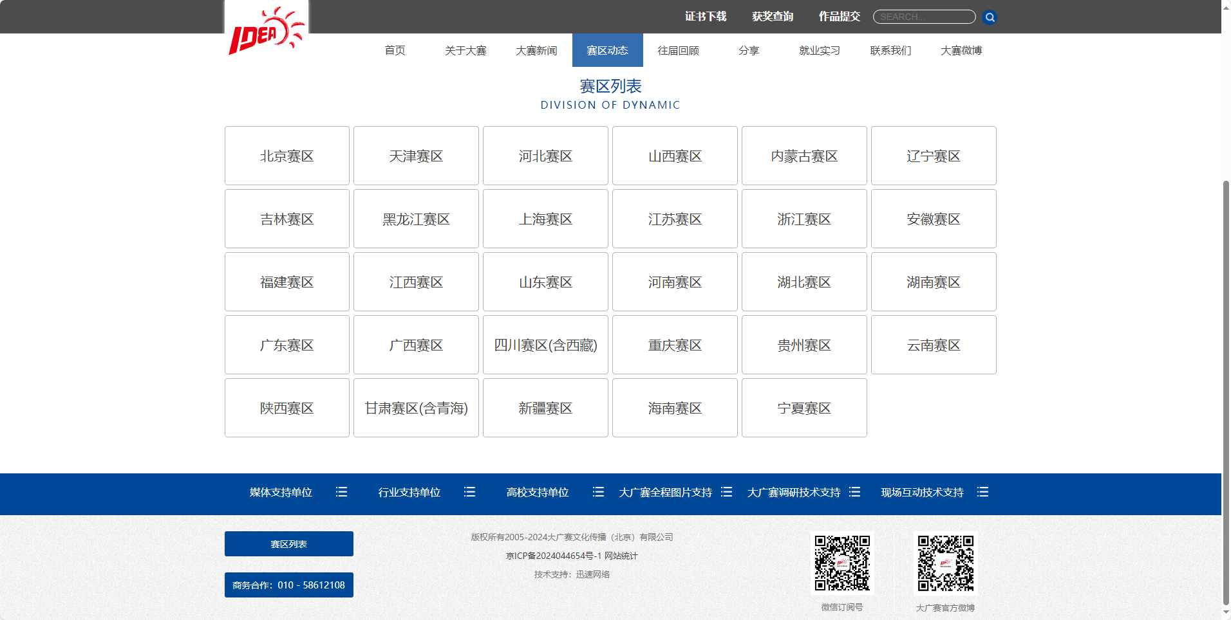Expand the 高校支持单位 list icon
Image resolution: width=1231 pixels, height=620 pixels.
pos(598,492)
